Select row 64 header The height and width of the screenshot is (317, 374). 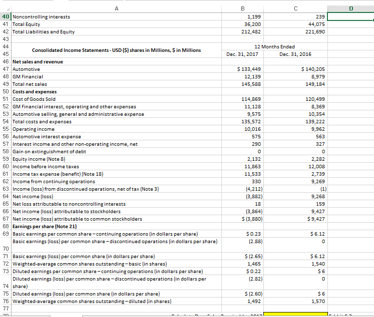6,196
